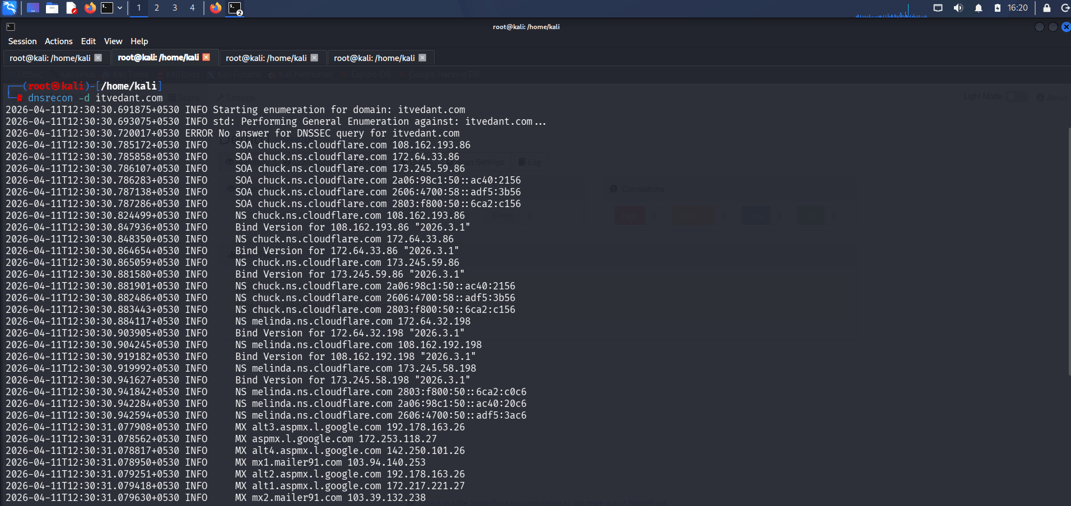Image resolution: width=1071 pixels, height=506 pixels.
Task: Click the 'Bind Version for 173.245.58.198' line
Action: (238, 380)
